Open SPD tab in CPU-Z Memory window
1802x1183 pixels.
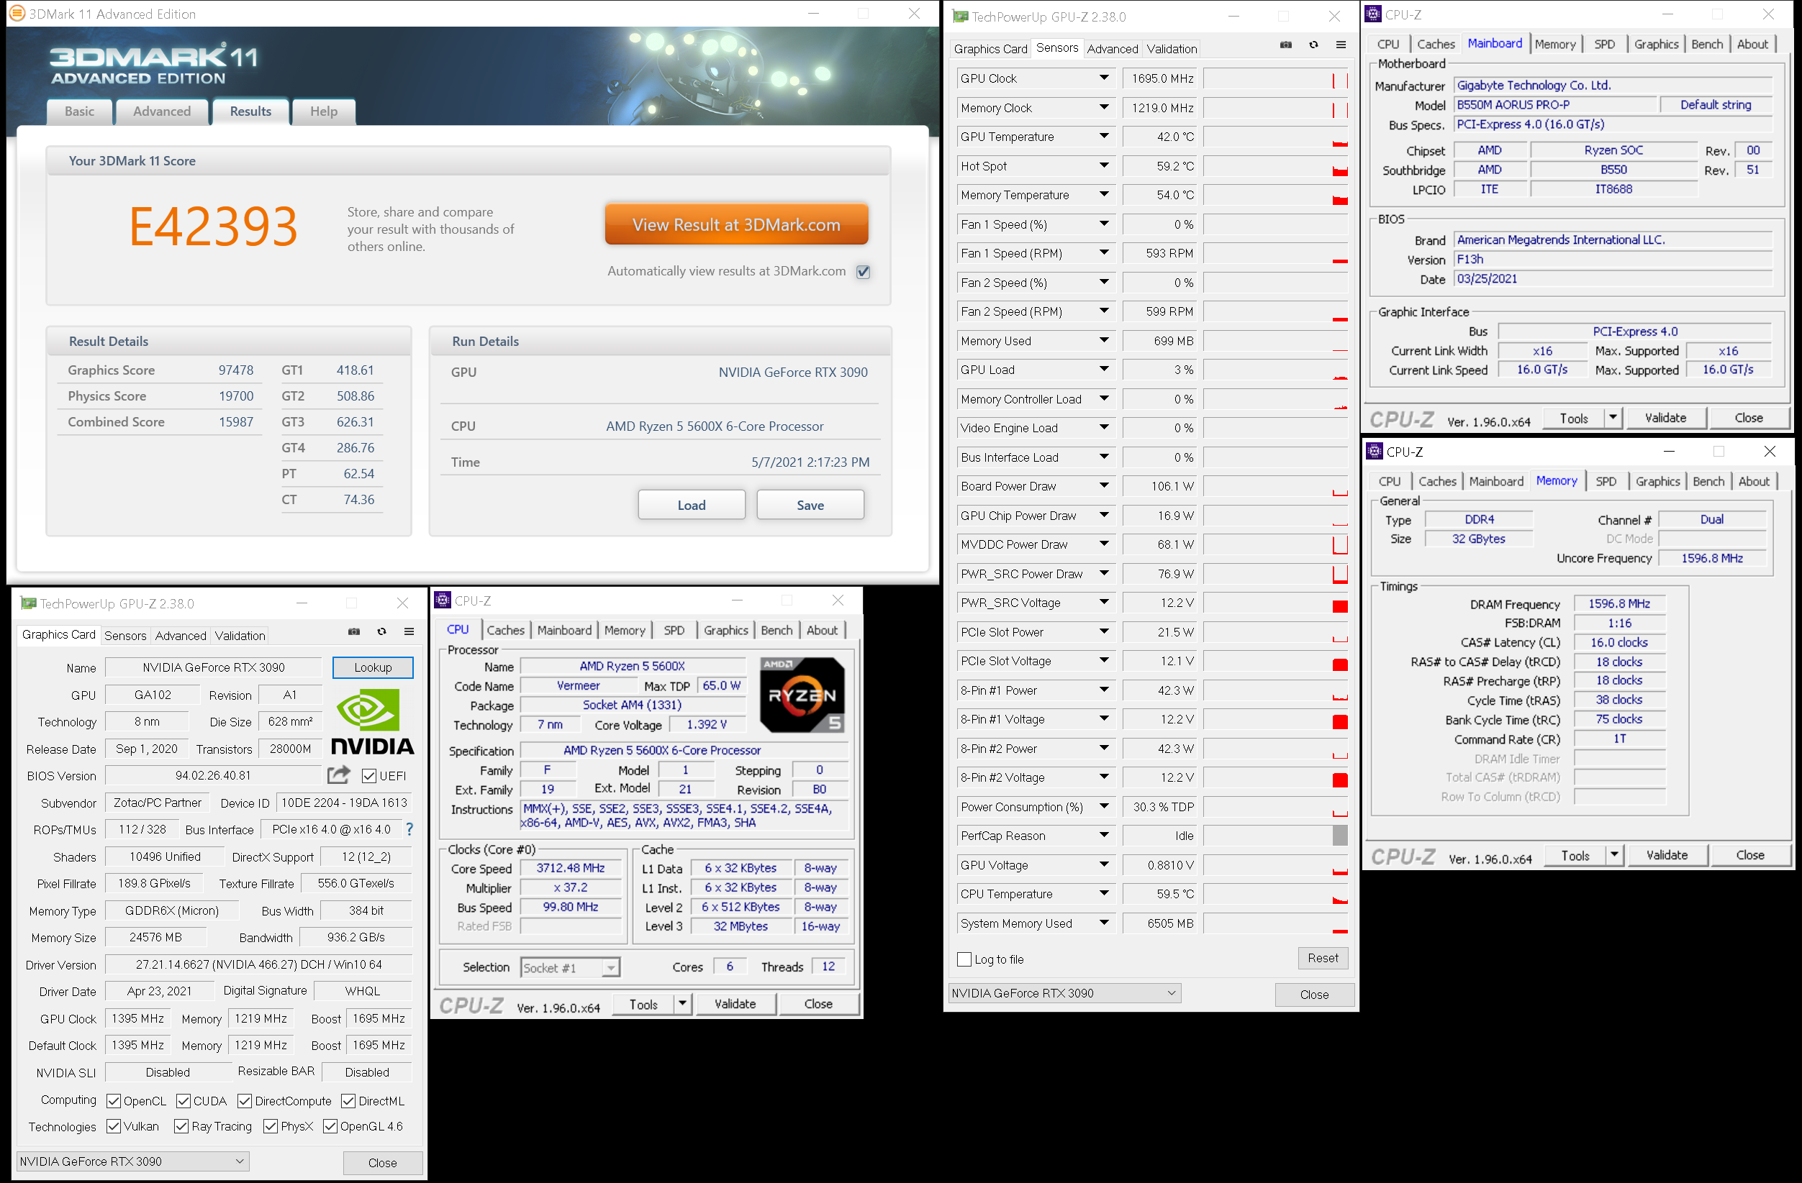pyautogui.click(x=1606, y=481)
